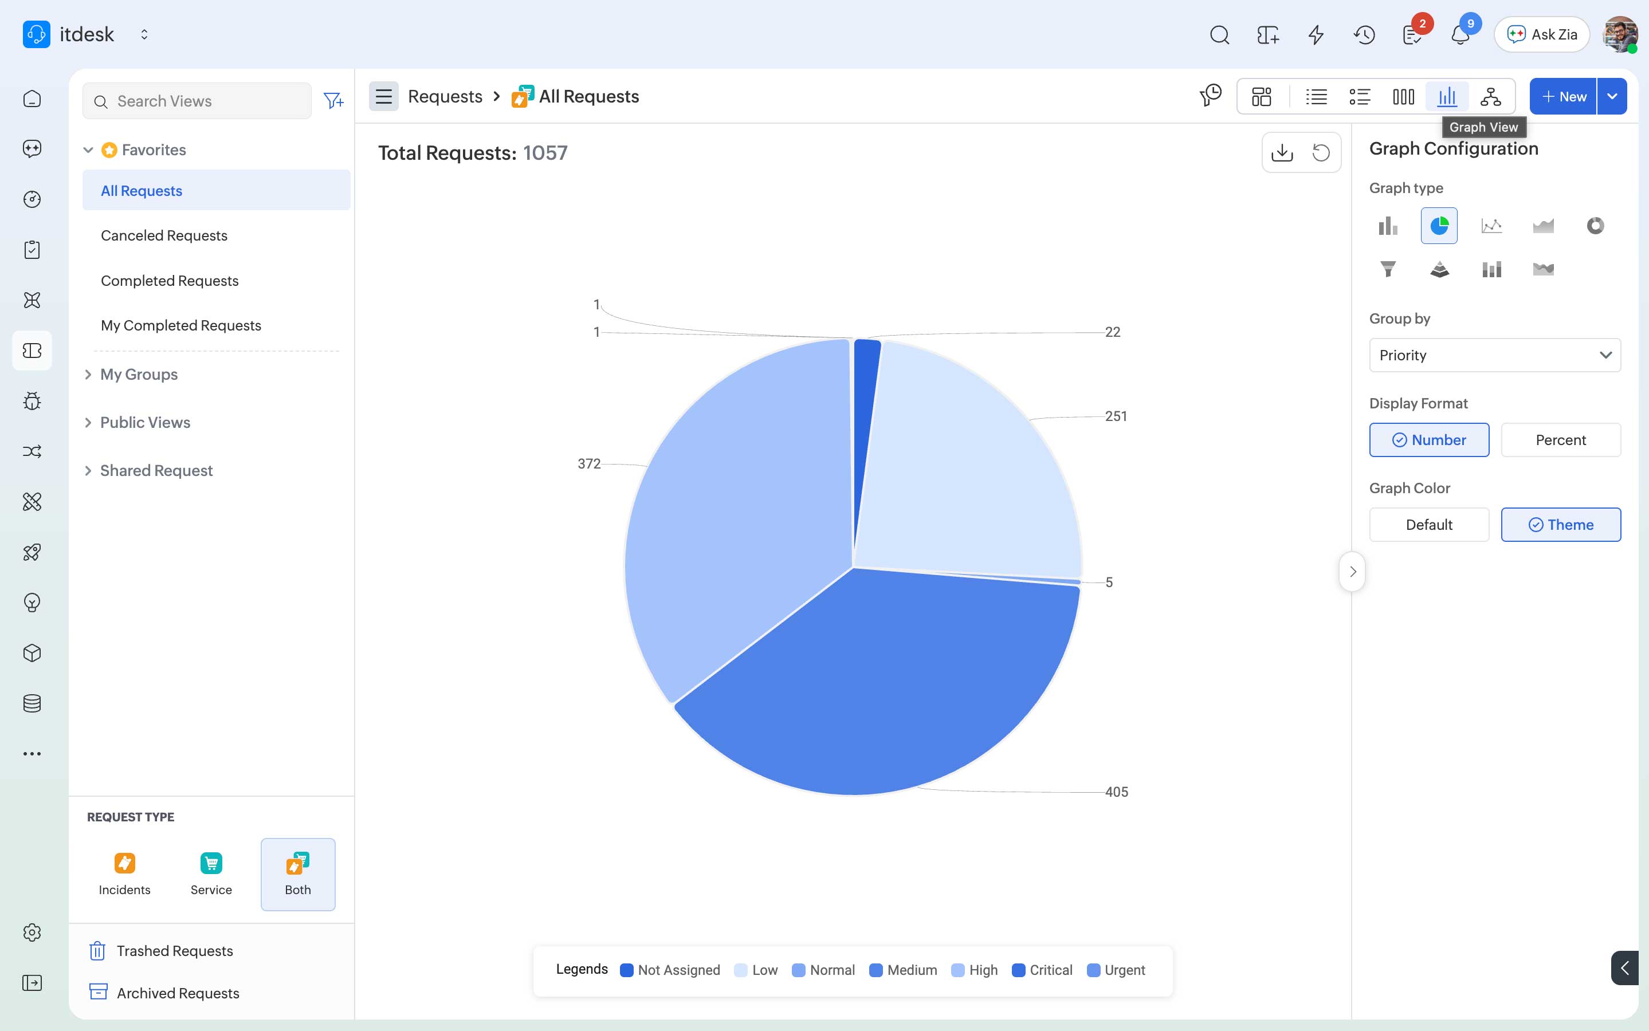Set graph color to Default
1649x1031 pixels.
click(x=1429, y=524)
